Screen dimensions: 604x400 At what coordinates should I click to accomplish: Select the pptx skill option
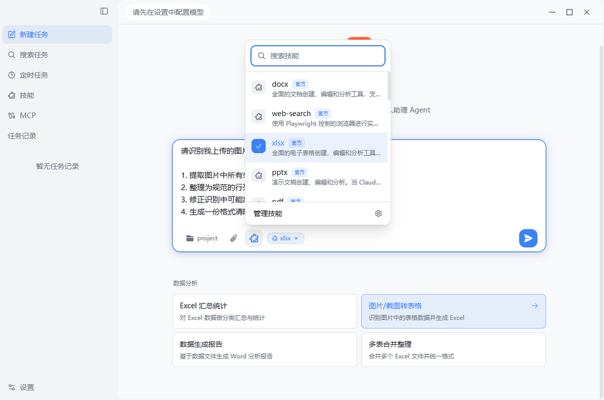click(x=317, y=176)
